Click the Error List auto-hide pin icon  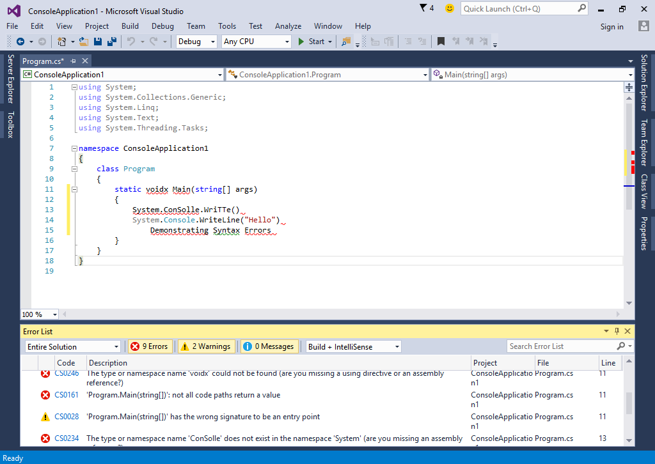pyautogui.click(x=617, y=331)
